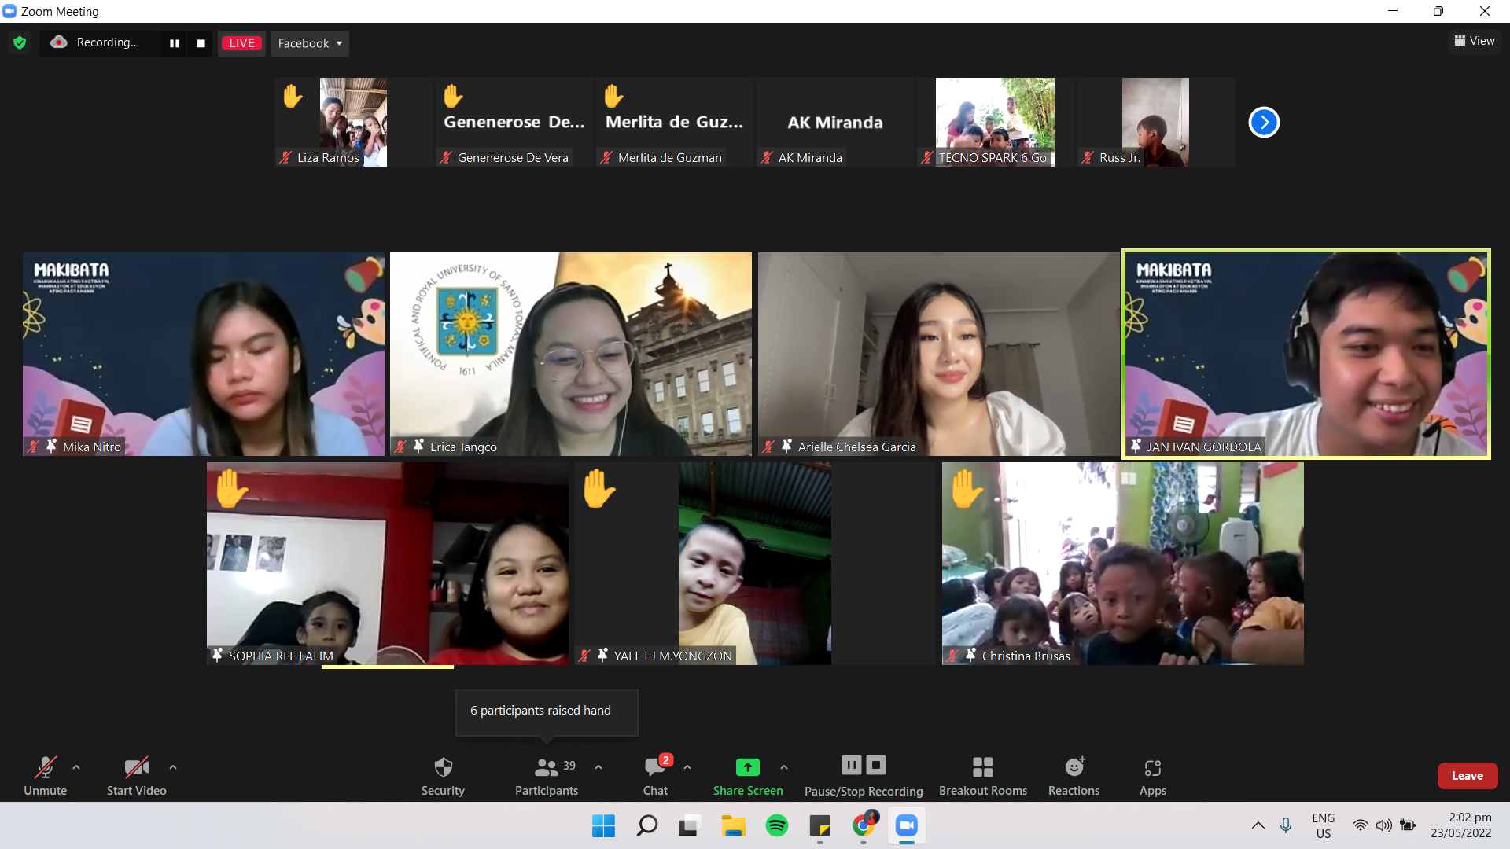Viewport: 1510px width, 849px height.
Task: Open the View layout menu
Action: coord(1475,41)
